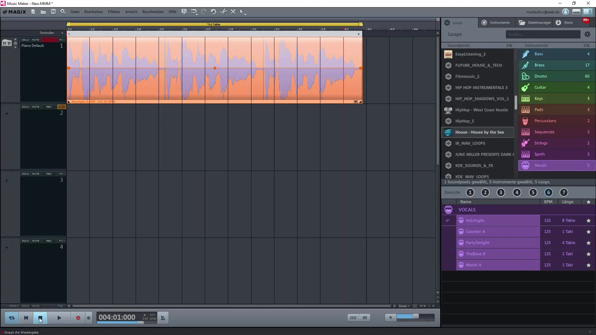Arm REC on track 2
The width and height of the screenshot is (596, 335).
point(49,107)
